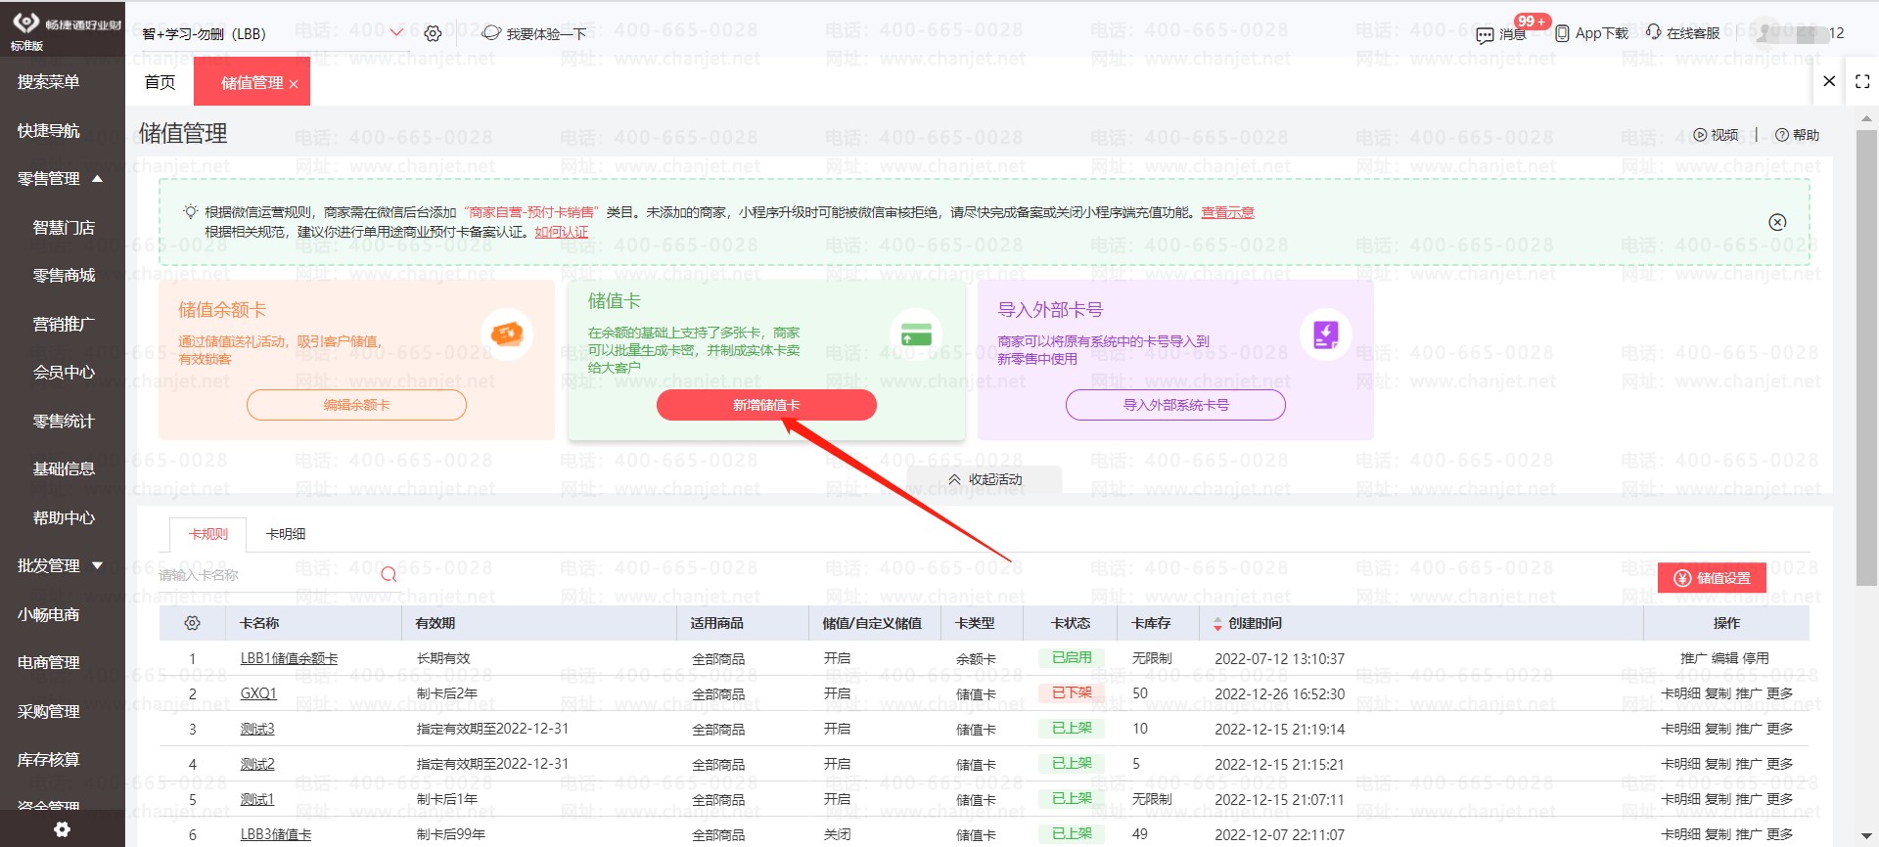Open 营销推广 in the sidebar
The image size is (1879, 847).
pyautogui.click(x=63, y=324)
